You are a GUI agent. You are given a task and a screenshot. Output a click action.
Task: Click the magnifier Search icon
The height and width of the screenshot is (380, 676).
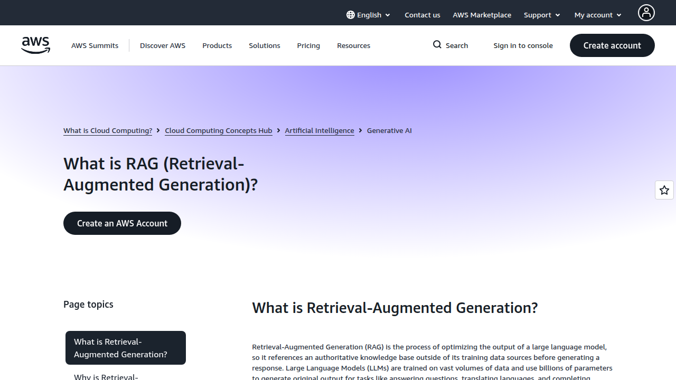point(437,45)
